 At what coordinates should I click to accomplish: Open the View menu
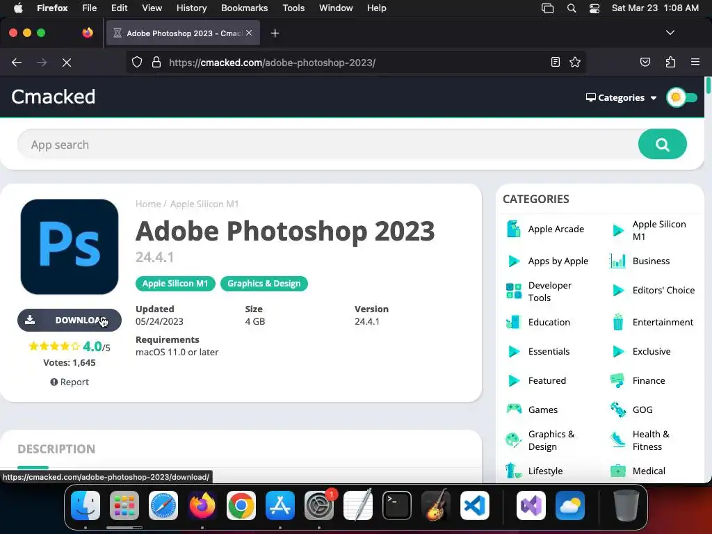point(152,8)
